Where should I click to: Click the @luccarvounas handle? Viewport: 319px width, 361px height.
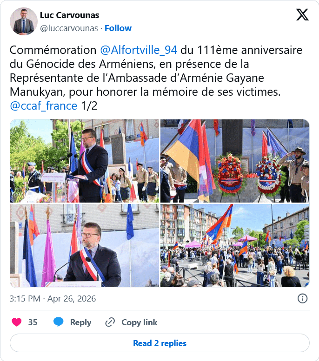coord(69,28)
